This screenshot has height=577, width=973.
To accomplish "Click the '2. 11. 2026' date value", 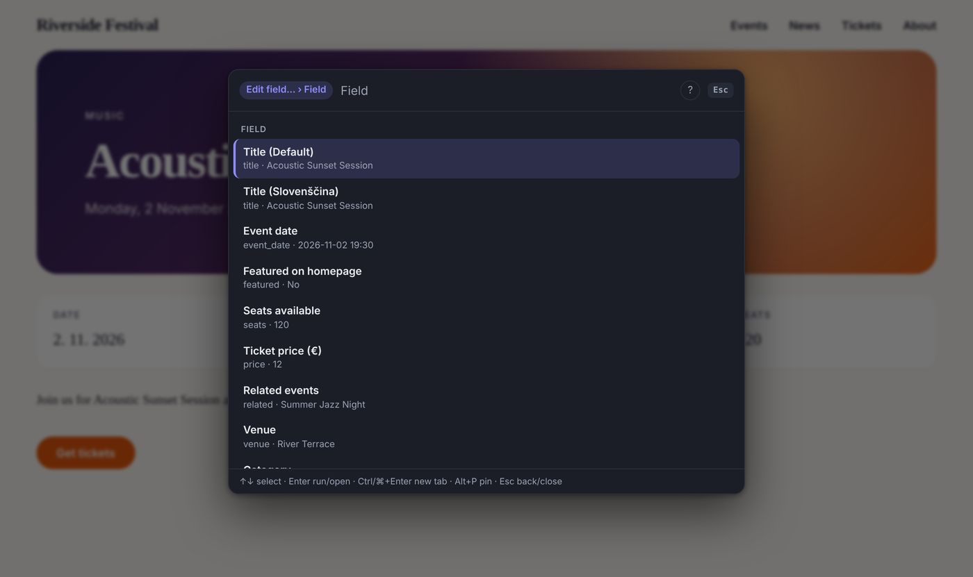I will click(89, 340).
